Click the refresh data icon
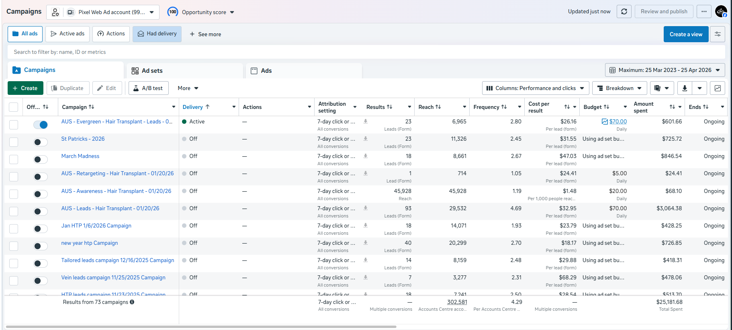The width and height of the screenshot is (732, 330). [x=624, y=12]
